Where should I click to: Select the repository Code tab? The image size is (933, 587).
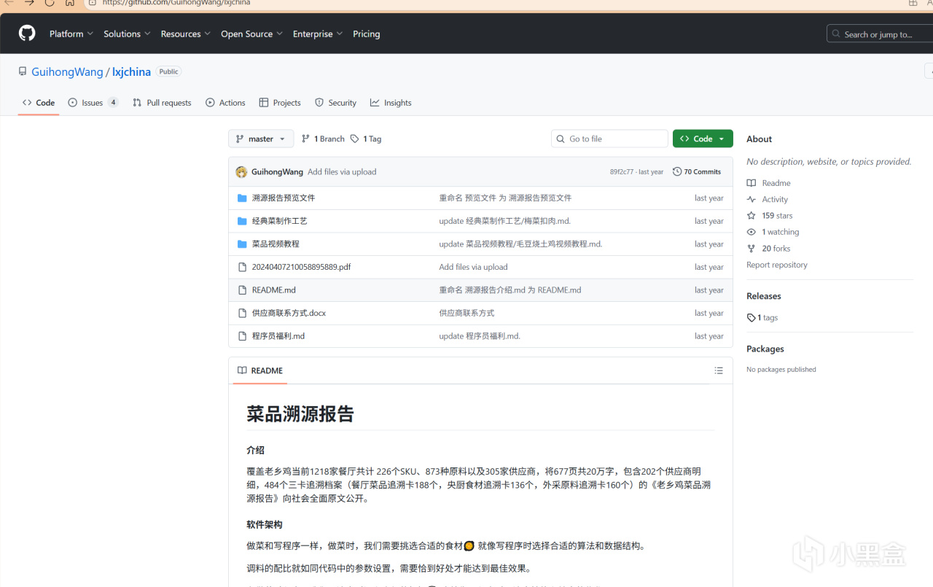[39, 103]
